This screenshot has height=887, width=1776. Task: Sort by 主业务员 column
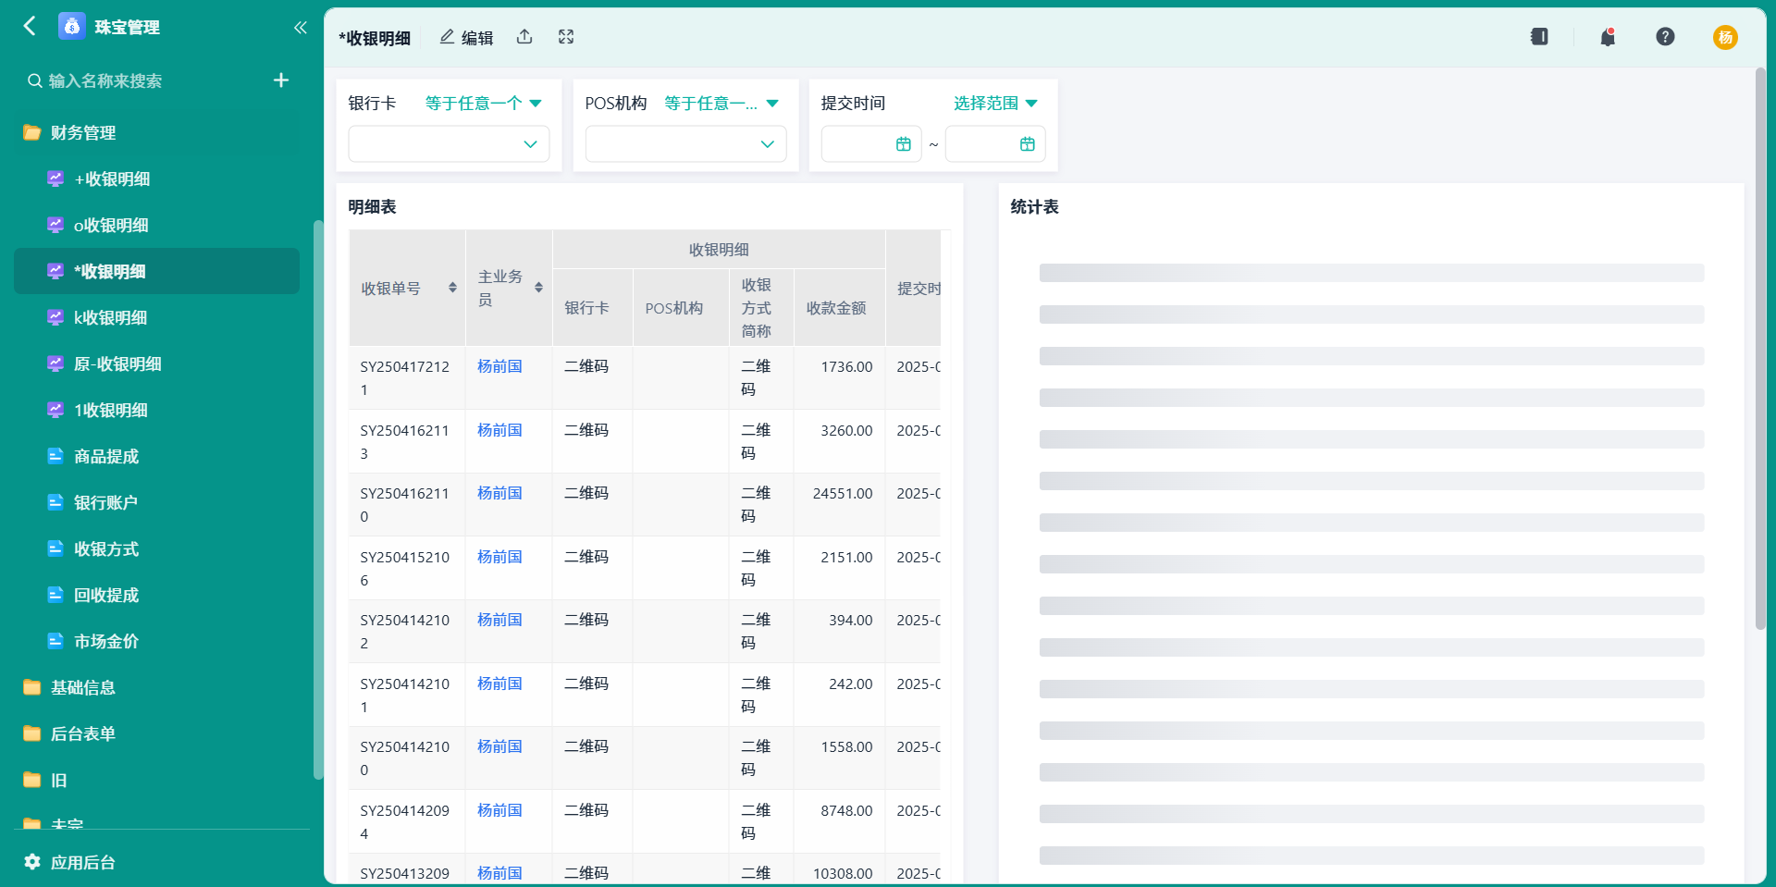click(538, 288)
